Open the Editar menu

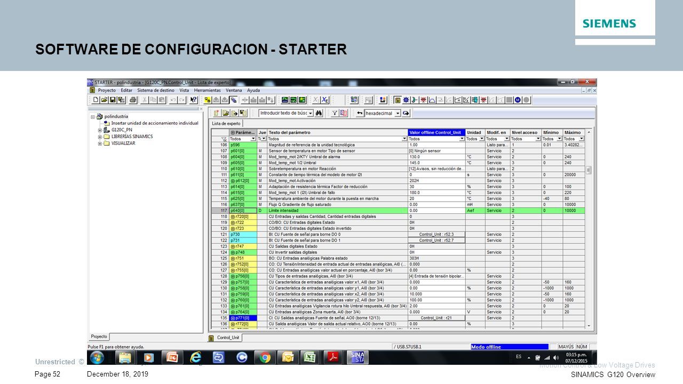click(126, 90)
